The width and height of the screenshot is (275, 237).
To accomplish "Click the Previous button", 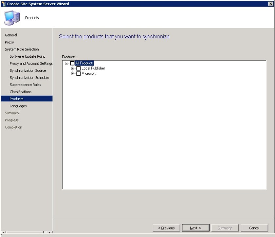I will 166,228.
